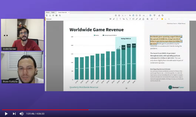This screenshot has width=196, height=117.
Task: Click the 1:31:46 / 4:06:33 time display
Action: 35,114
